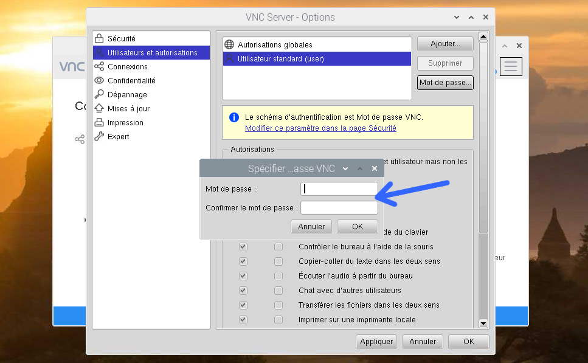Toggle deny checkbox for Contrôler le bureau à l'aide de la souris
588x363 pixels.
point(278,246)
